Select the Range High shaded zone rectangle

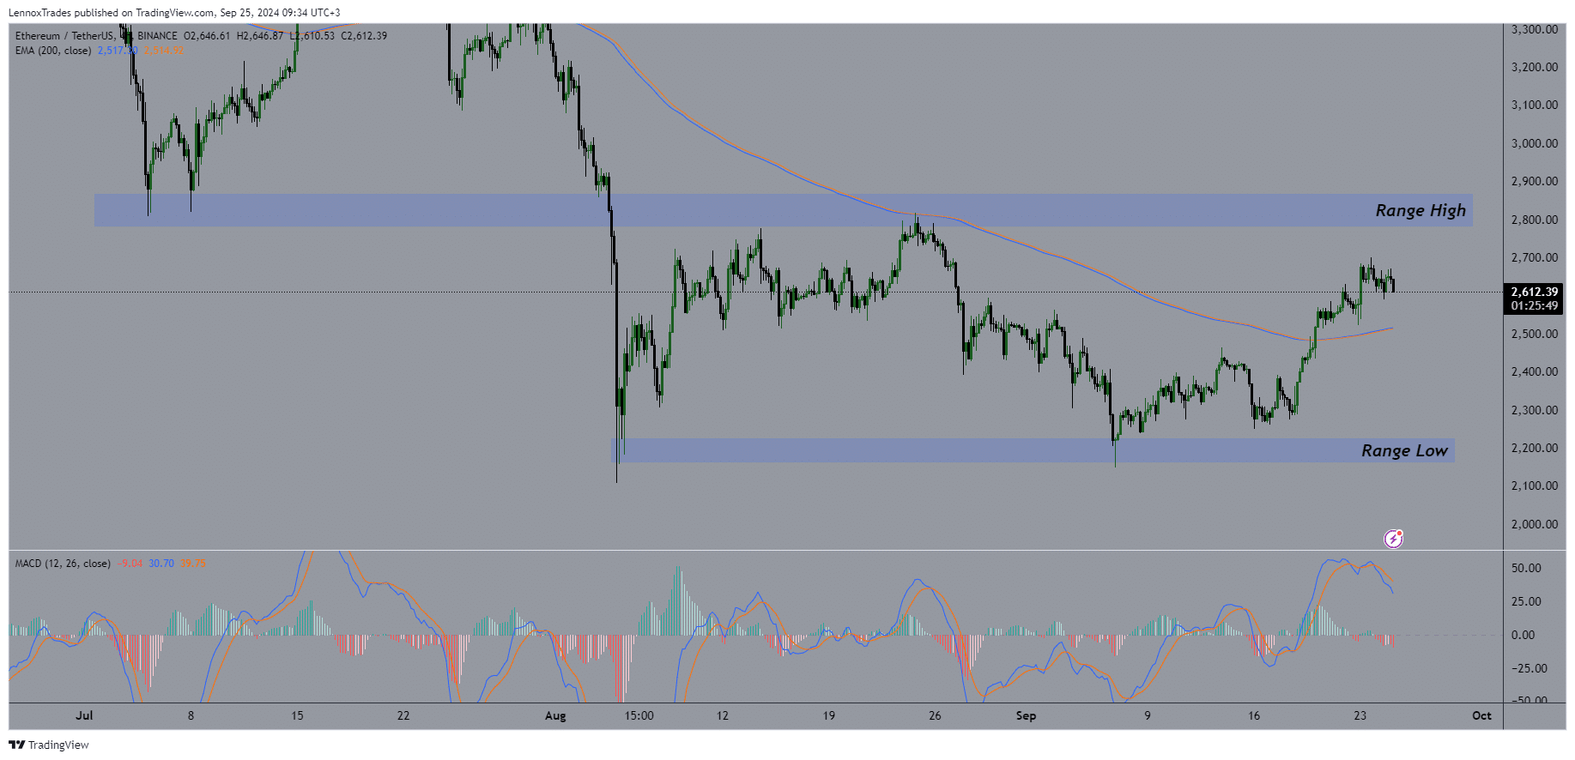tap(783, 210)
